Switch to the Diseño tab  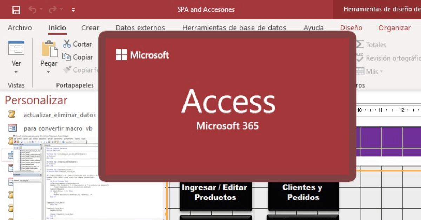point(351,28)
